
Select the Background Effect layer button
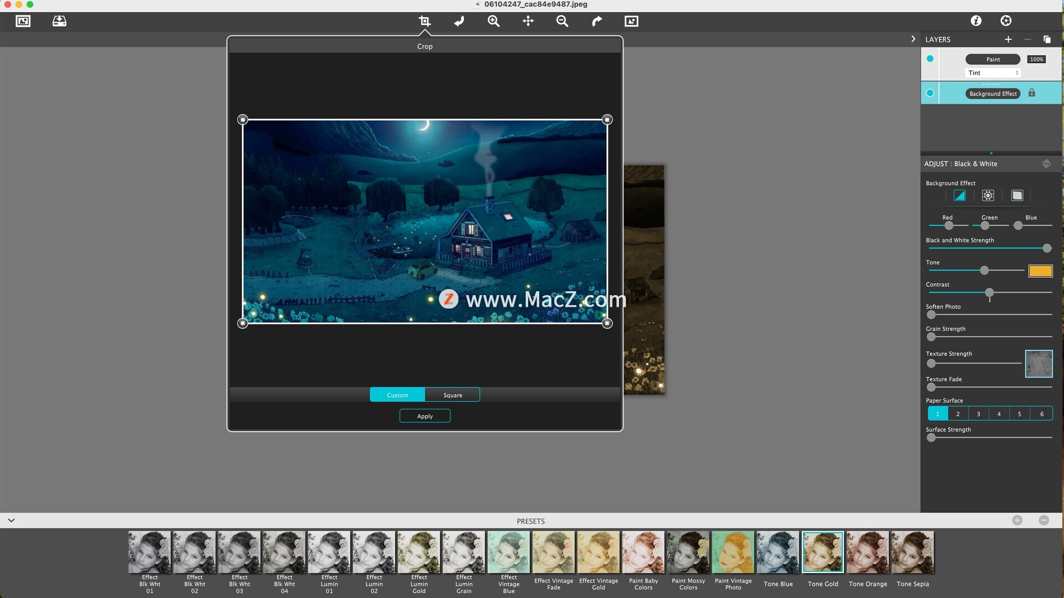click(993, 94)
